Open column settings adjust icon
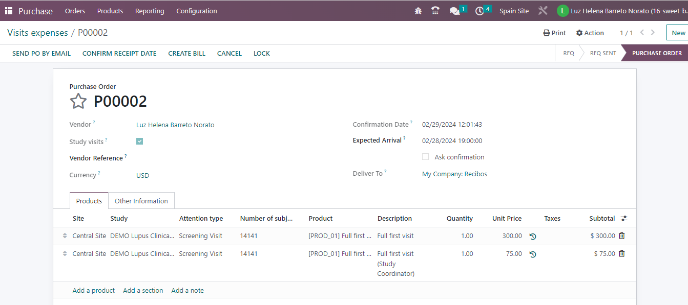 click(623, 218)
